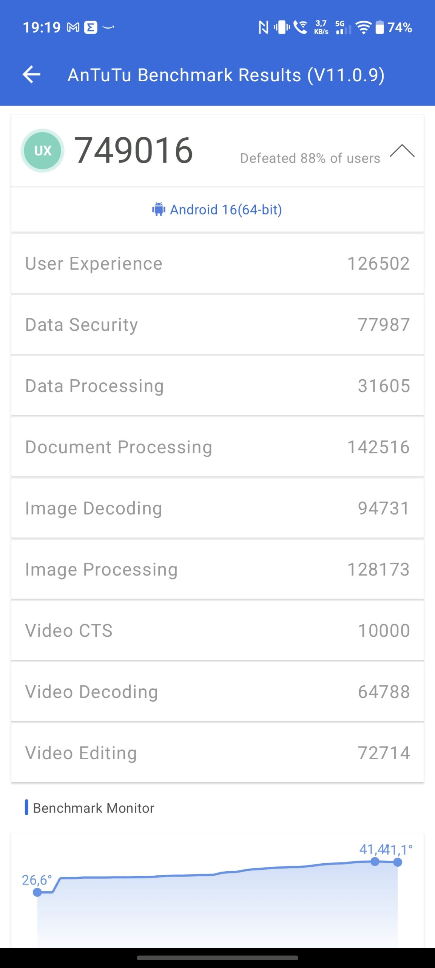
Task: Tap the Benchmark Monitor heading
Action: pos(93,808)
